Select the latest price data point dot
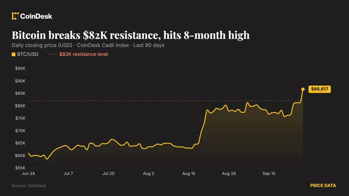 303,89
